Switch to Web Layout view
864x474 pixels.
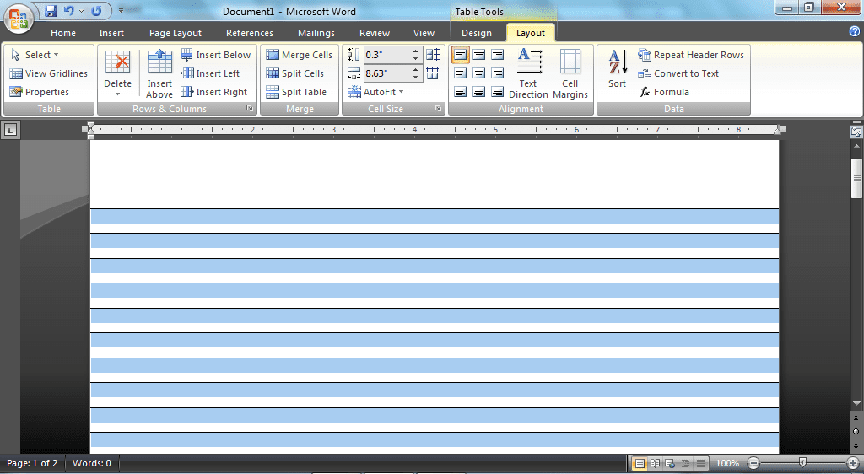[x=670, y=463]
